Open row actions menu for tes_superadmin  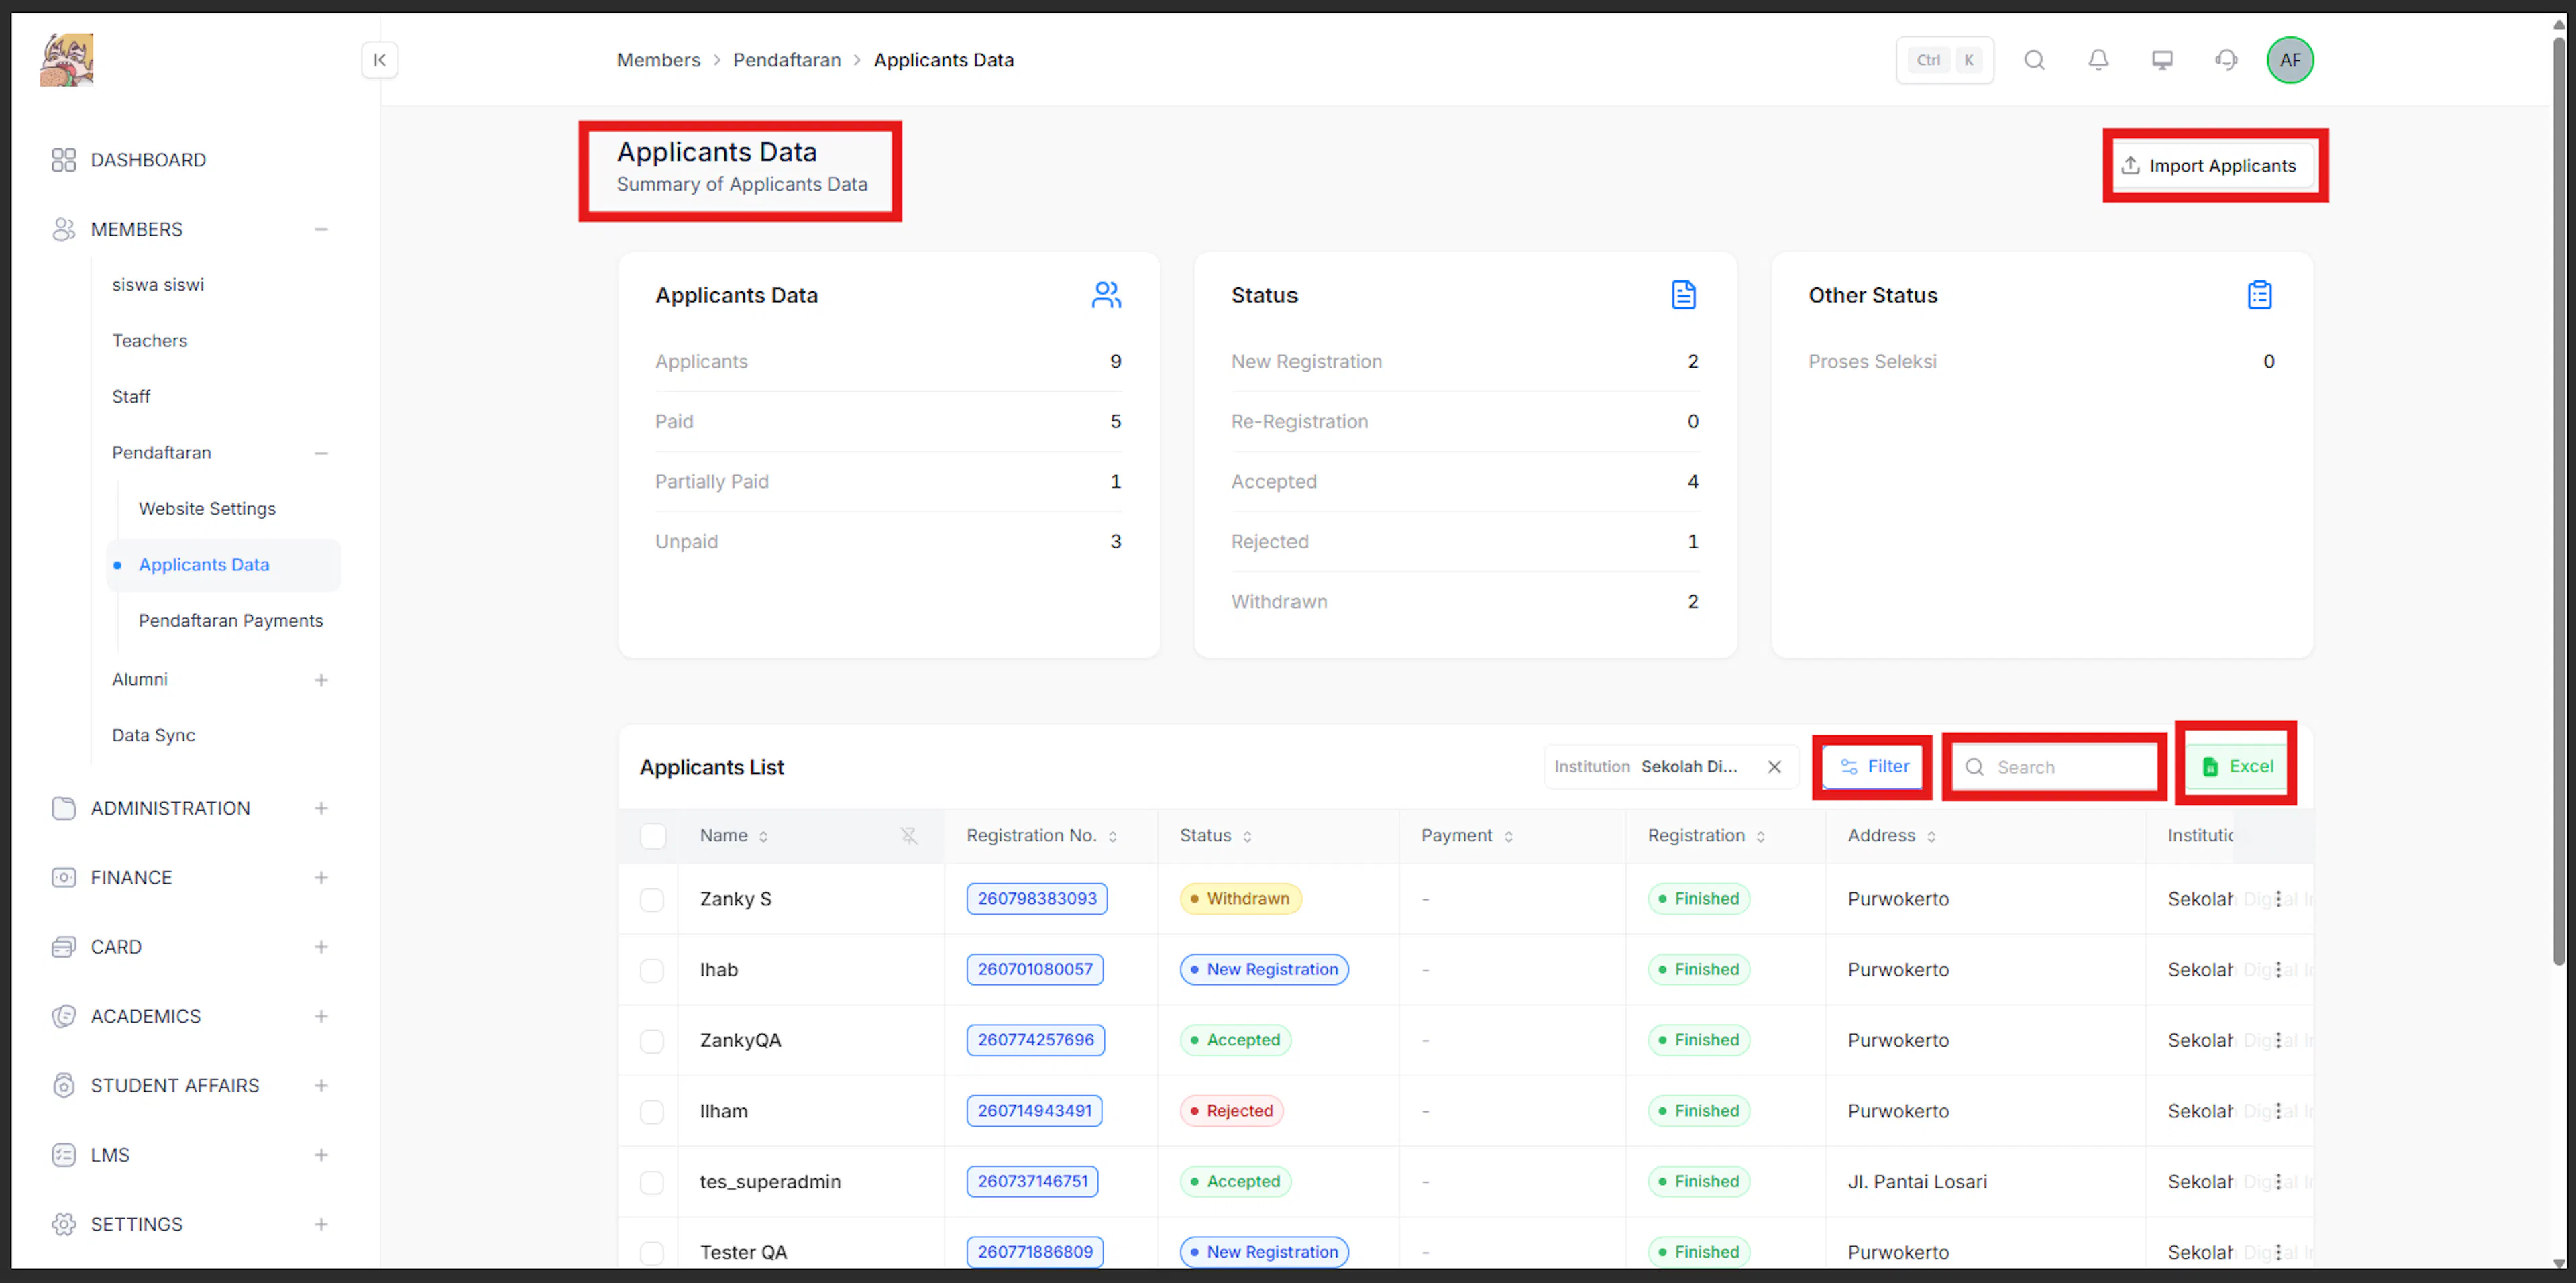click(x=2278, y=1181)
